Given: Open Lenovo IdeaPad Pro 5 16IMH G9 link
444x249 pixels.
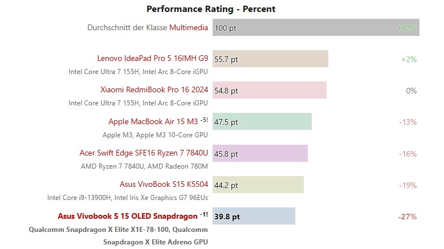Looking at the screenshot, I should coord(152,58).
